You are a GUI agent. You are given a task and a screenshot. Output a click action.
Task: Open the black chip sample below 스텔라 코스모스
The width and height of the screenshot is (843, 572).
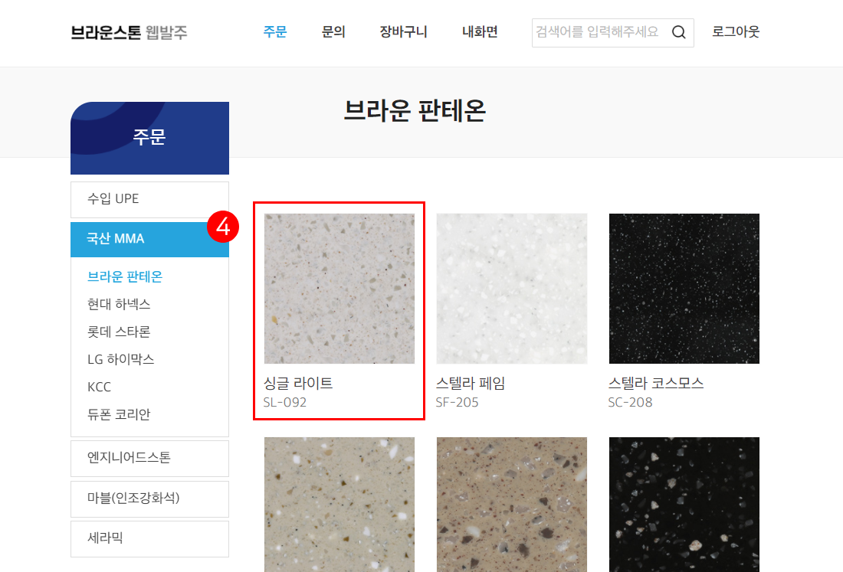pos(684,505)
